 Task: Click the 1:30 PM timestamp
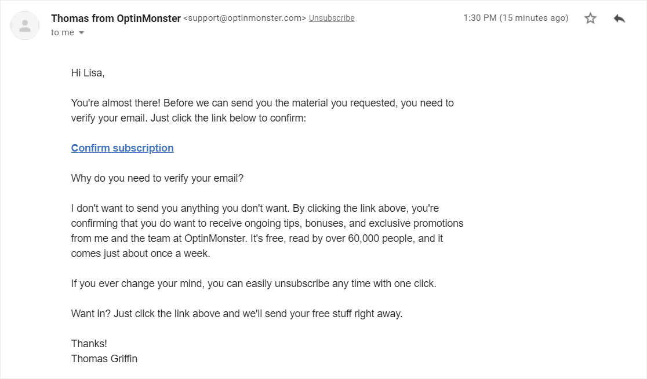(x=516, y=18)
